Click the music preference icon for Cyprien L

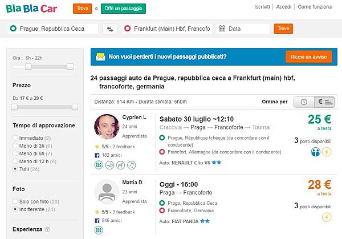pos(131,165)
